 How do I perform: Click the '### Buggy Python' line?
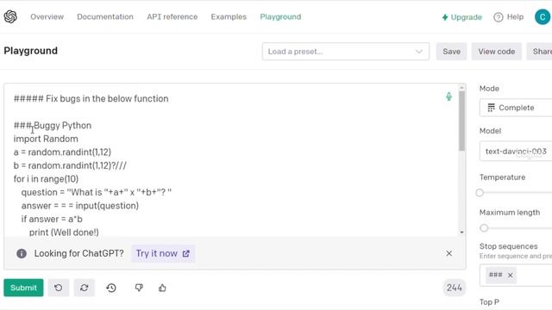(x=53, y=126)
